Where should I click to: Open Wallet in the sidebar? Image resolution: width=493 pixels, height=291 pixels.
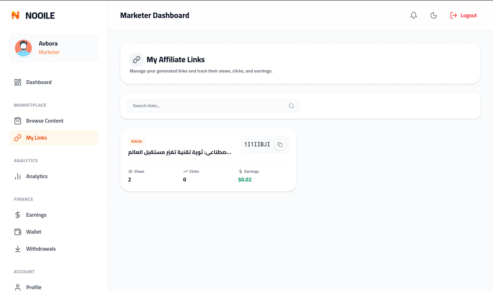click(54, 232)
